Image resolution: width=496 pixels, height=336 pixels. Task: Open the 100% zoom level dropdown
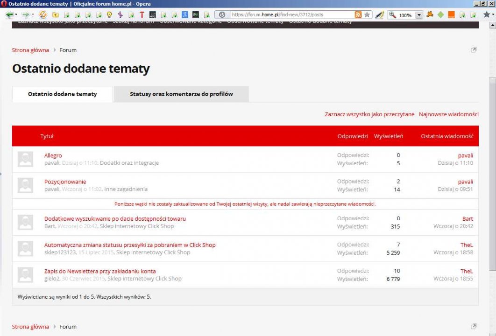tap(419, 15)
